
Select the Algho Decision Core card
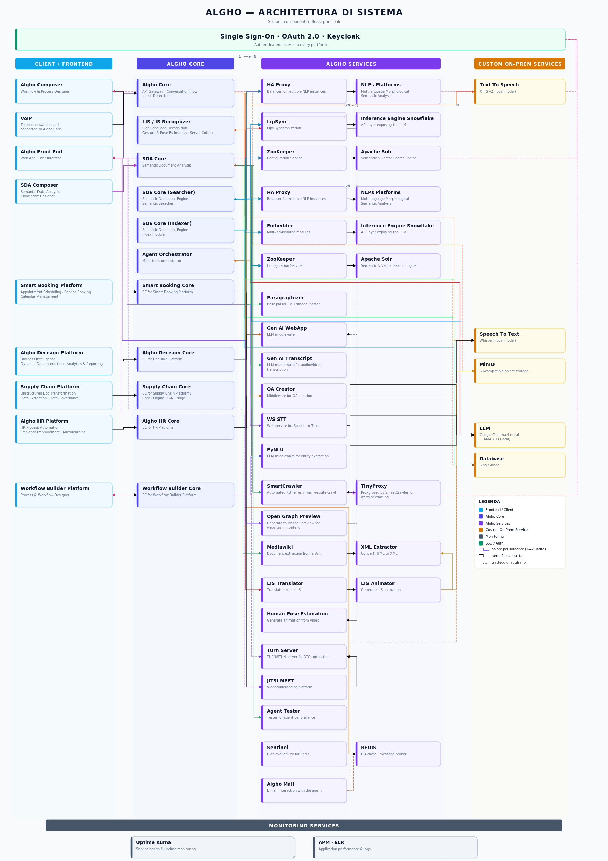pyautogui.click(x=185, y=359)
